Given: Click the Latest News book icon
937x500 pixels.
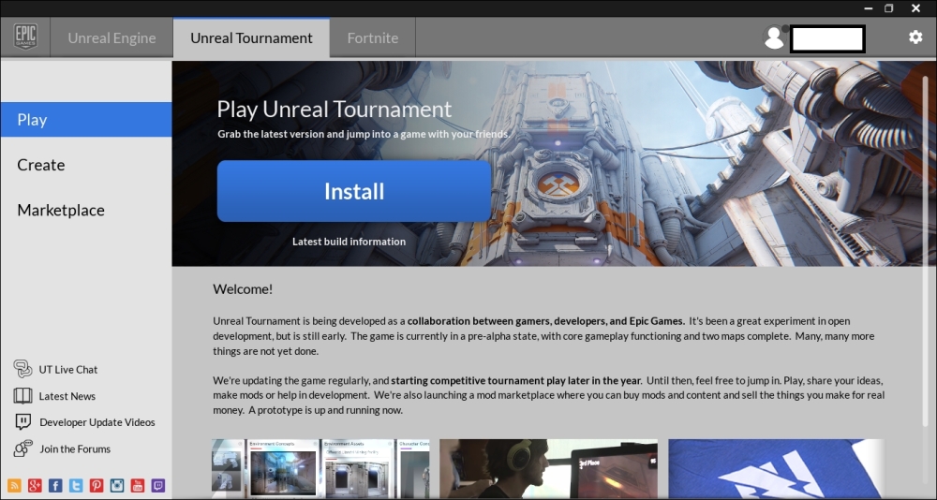Looking at the screenshot, I should coord(22,396).
